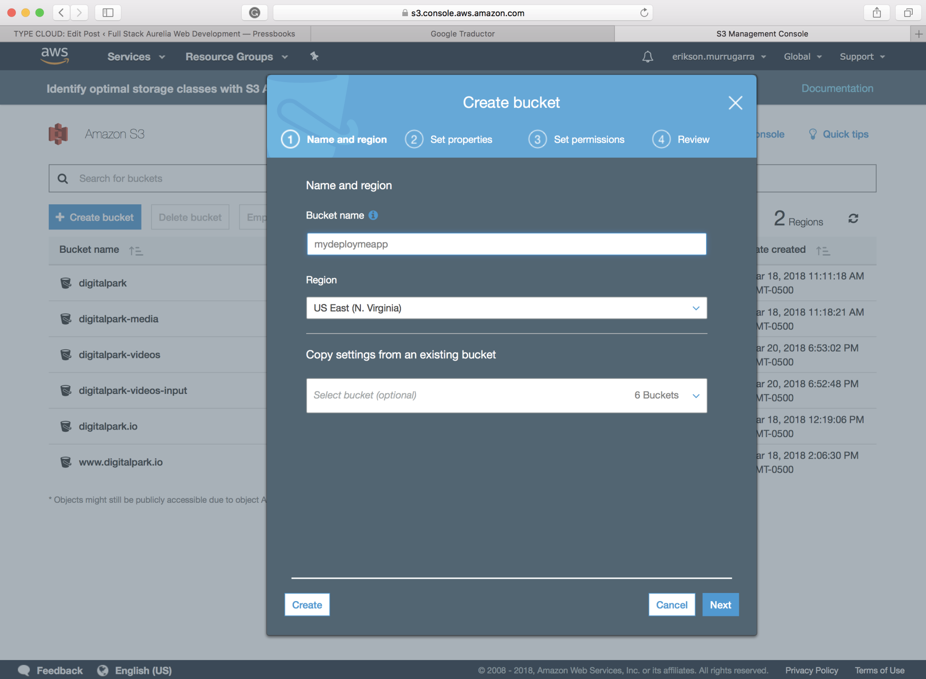Refresh the bucket list
The width and height of the screenshot is (926, 679).
853,219
